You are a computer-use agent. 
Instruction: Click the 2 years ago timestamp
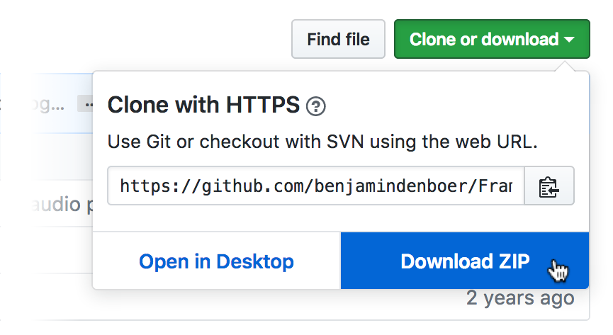[520, 299]
